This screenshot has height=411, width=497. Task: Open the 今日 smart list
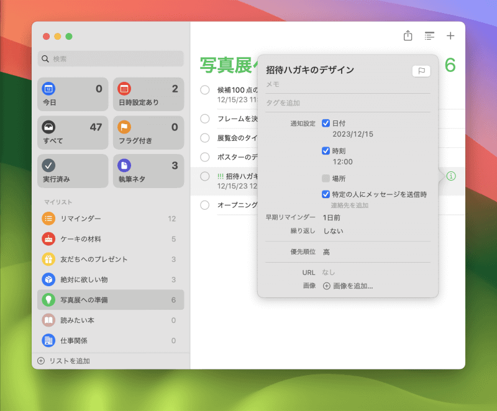point(73,94)
